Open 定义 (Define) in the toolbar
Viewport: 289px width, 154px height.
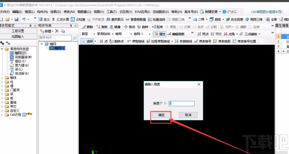click(x=44, y=19)
